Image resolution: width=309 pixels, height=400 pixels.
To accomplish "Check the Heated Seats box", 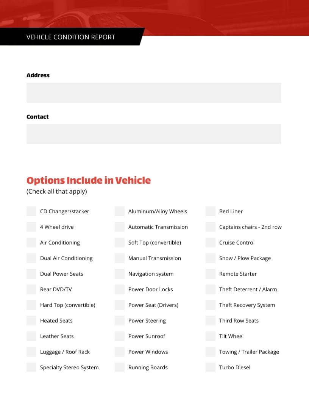I will coord(31,320).
